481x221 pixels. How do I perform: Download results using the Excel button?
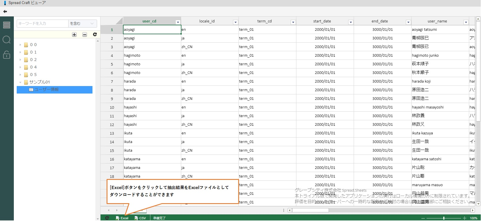point(122,218)
